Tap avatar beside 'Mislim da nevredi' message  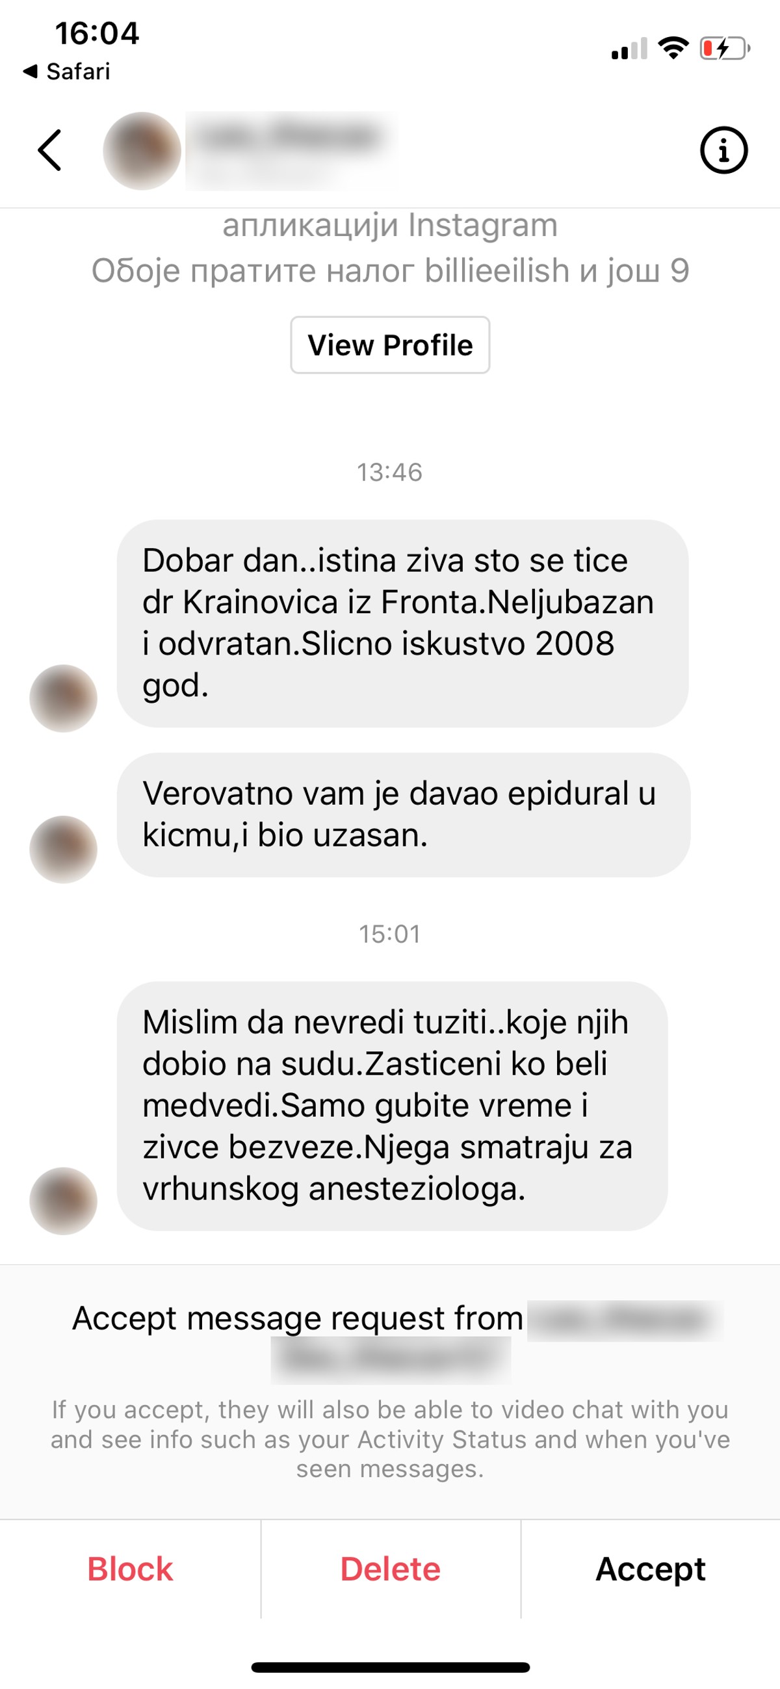point(63,1201)
